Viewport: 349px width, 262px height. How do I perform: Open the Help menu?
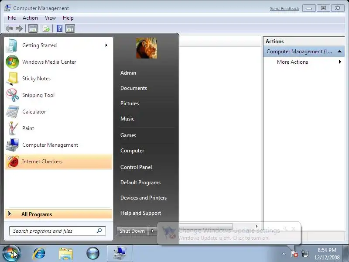tap(68, 18)
